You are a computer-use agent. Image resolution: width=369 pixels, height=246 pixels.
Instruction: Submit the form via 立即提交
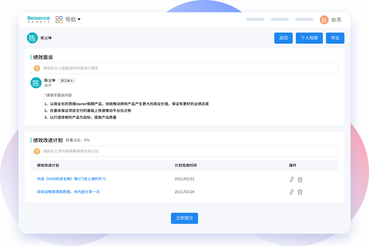(184, 218)
